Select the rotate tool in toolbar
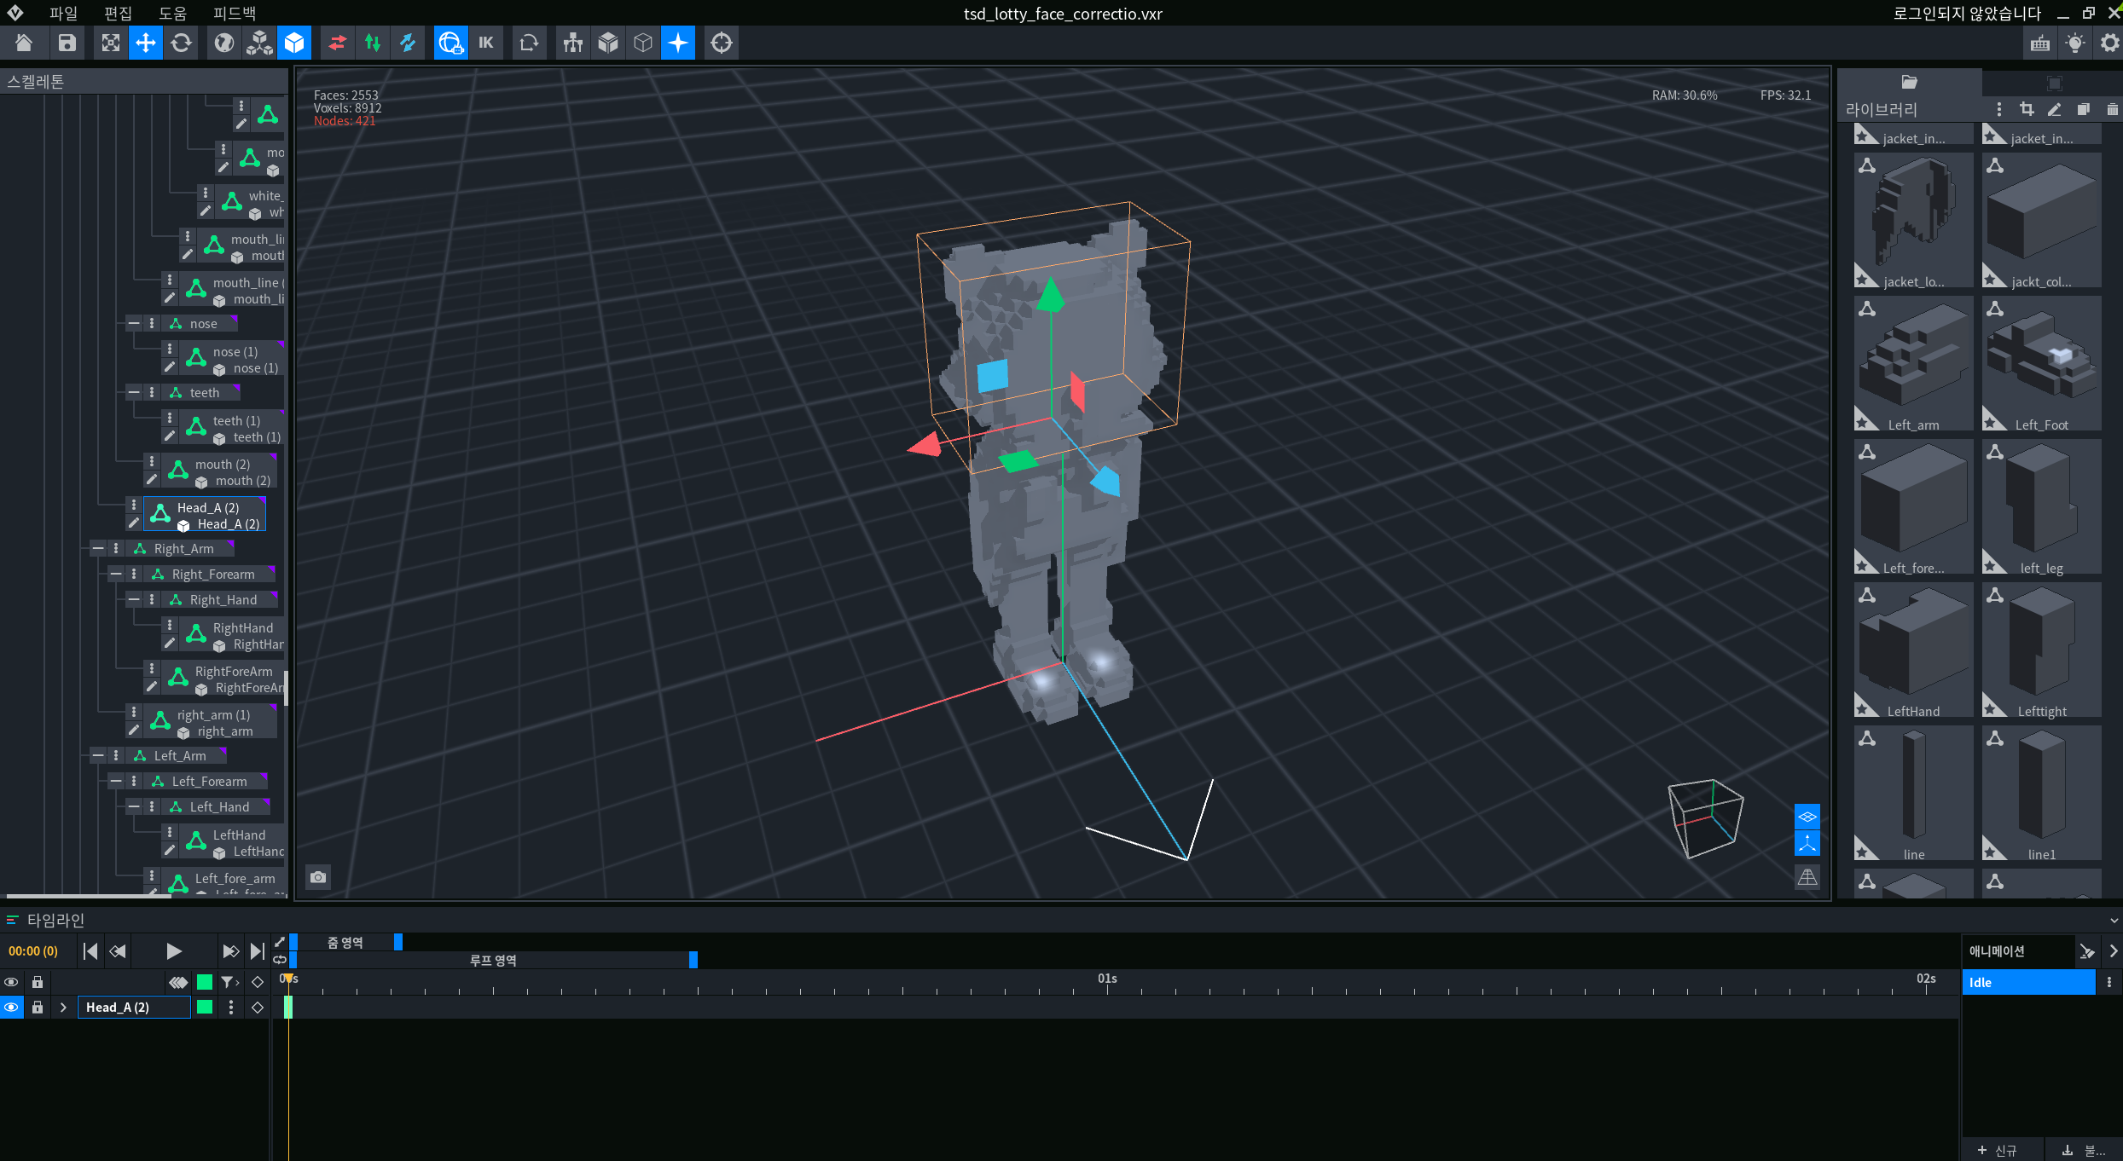 pyautogui.click(x=181, y=43)
